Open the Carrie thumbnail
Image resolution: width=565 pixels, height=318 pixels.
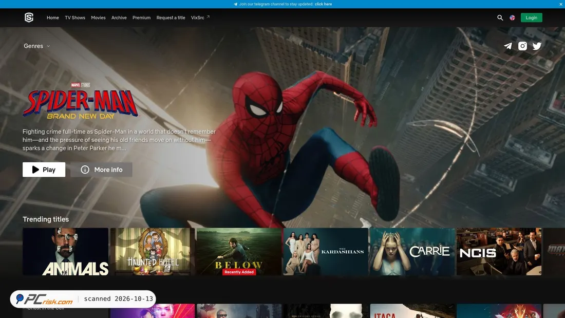[412, 252]
